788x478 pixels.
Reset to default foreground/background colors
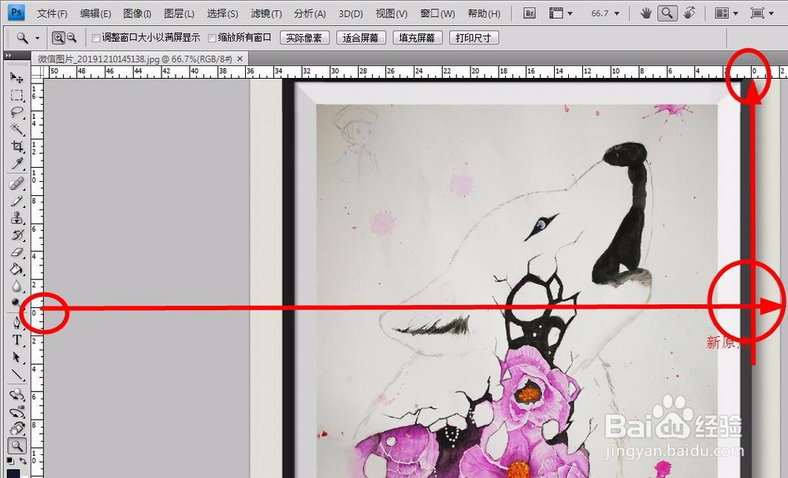pyautogui.click(x=10, y=461)
